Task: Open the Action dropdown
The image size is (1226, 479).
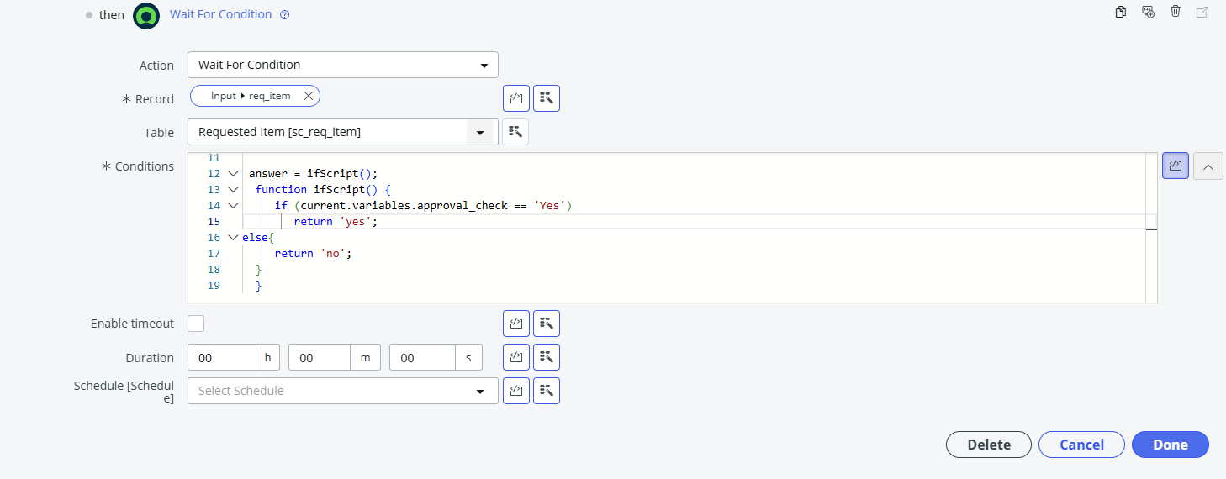Action: pos(343,65)
